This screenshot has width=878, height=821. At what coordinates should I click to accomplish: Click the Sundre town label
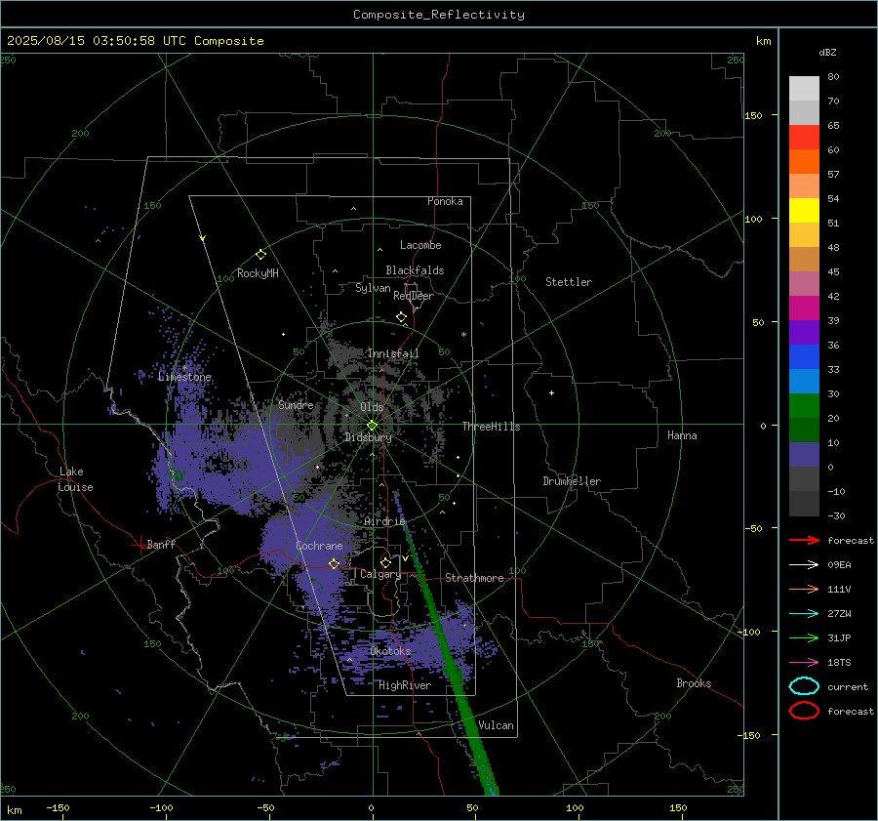296,404
